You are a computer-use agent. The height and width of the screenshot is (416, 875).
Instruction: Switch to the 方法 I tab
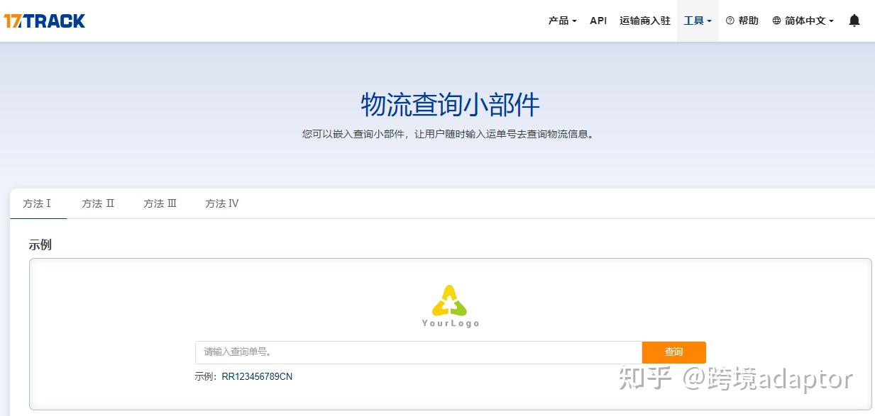(x=38, y=203)
